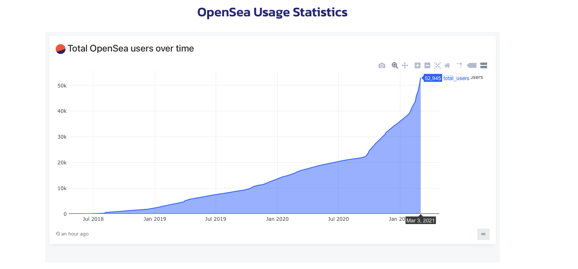Viewport: 578px width, 269px height.
Task: Toggle spike lines on the chart
Action: click(459, 65)
